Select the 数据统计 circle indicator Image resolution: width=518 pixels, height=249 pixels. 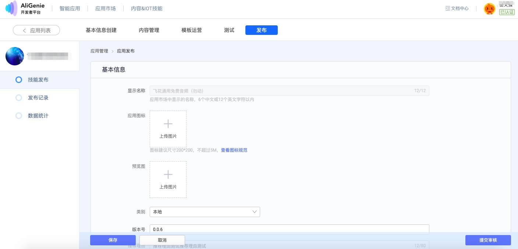tap(19, 116)
